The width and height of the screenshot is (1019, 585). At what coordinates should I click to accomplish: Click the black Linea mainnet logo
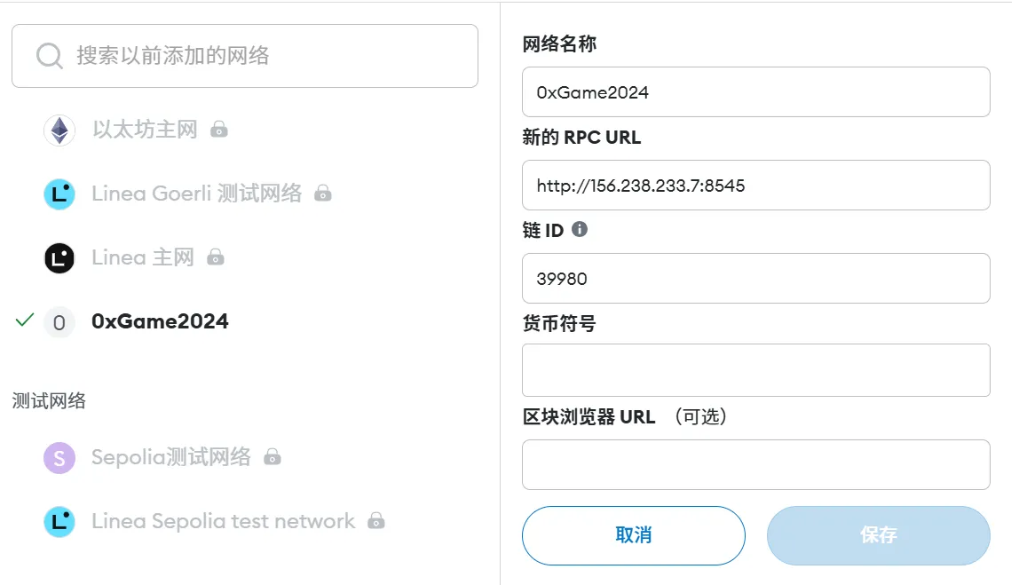pos(59,258)
